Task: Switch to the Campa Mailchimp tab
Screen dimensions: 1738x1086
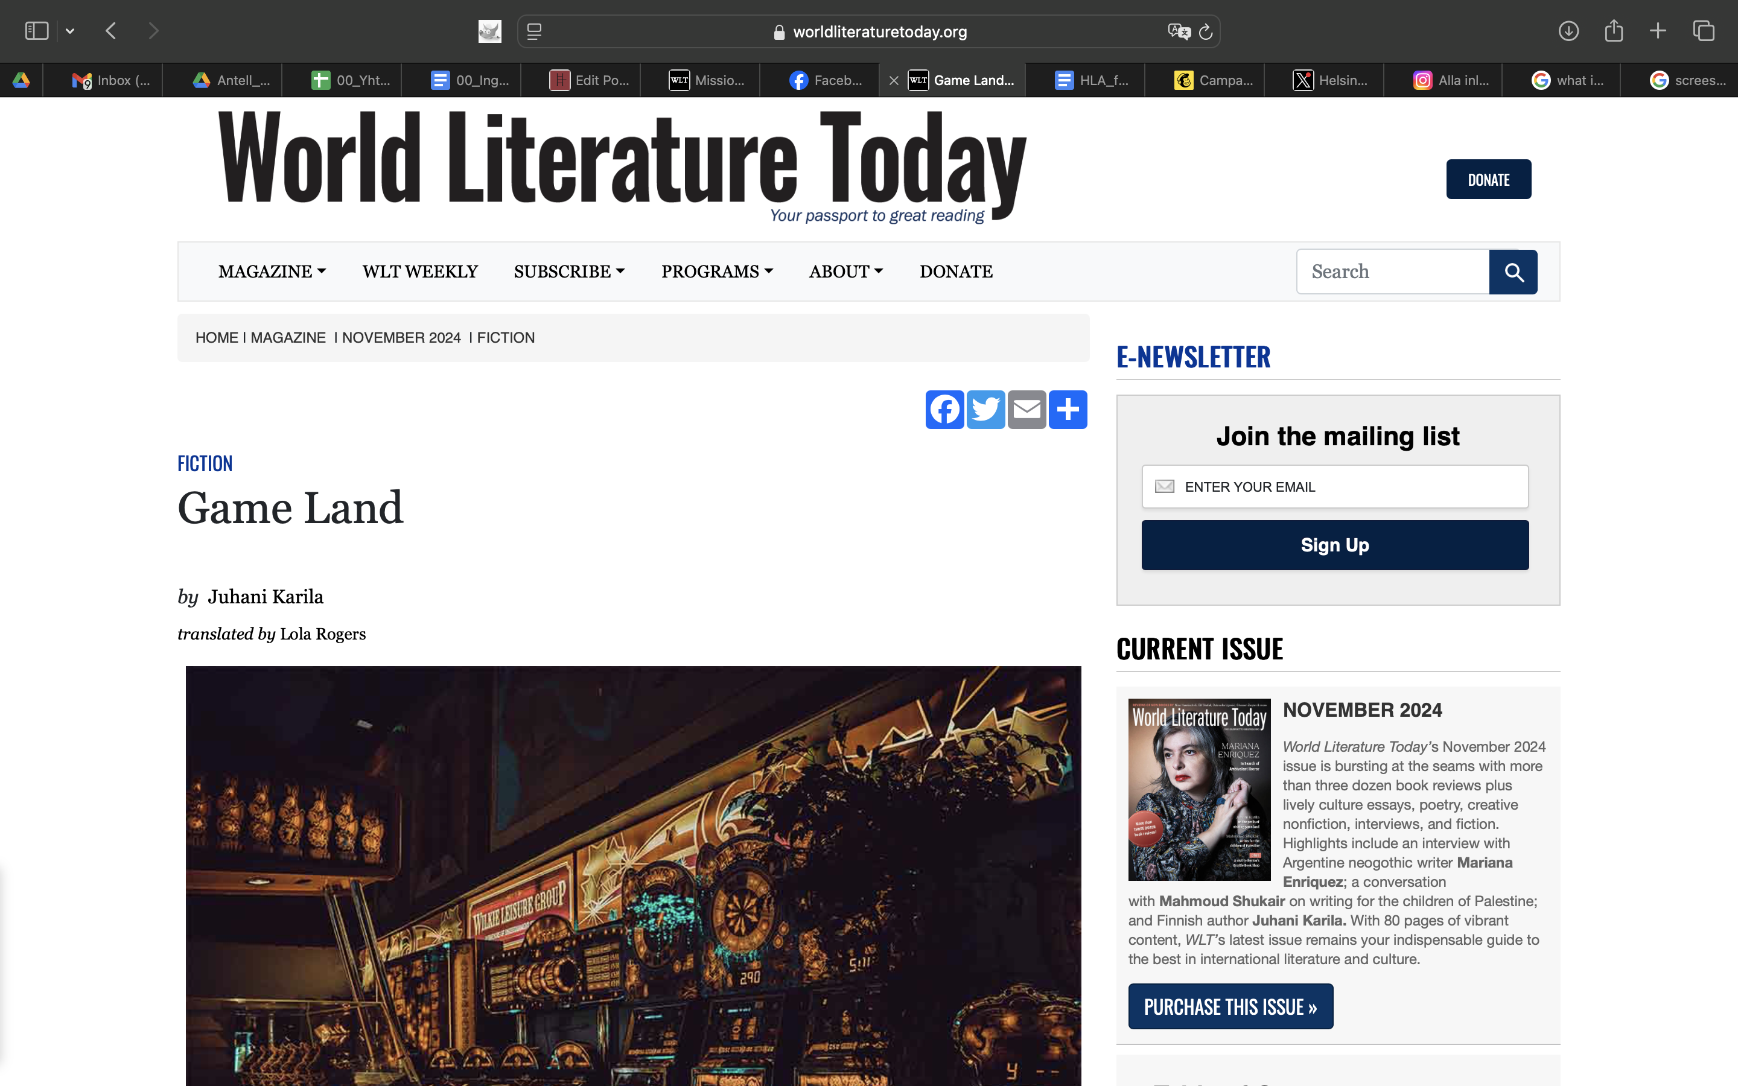Action: tap(1205, 80)
